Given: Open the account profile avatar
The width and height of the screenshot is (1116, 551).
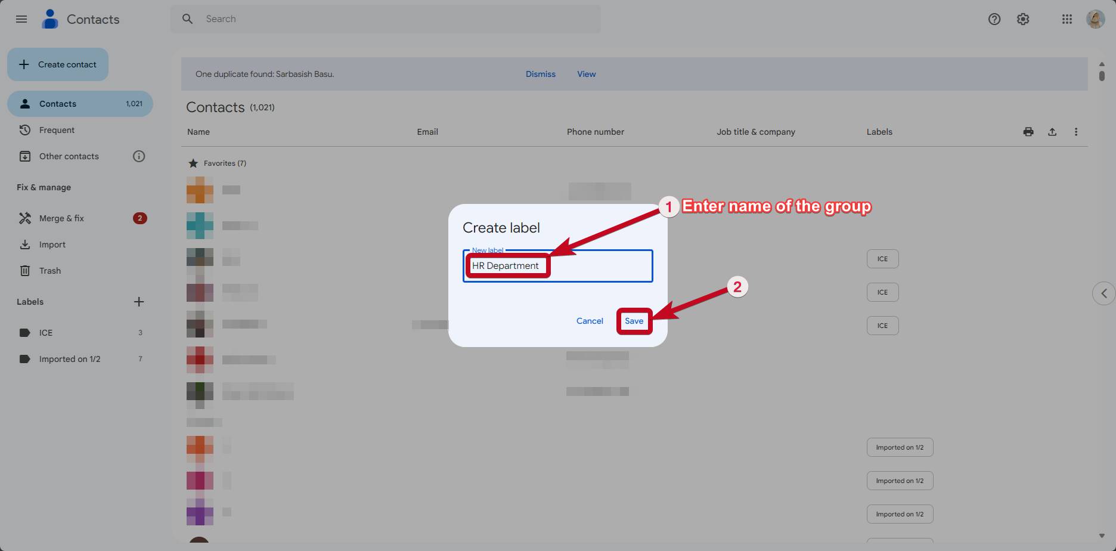Looking at the screenshot, I should pyautogui.click(x=1096, y=19).
